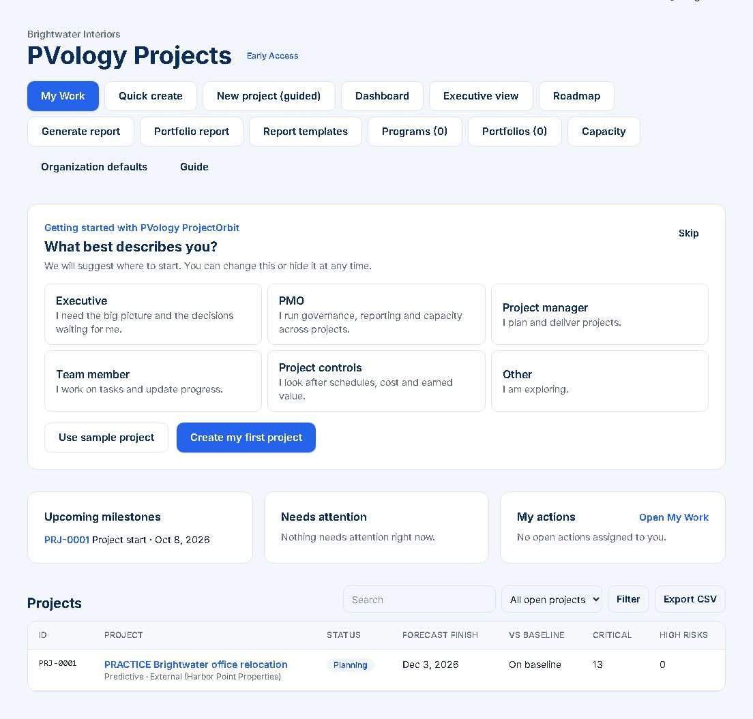The height and width of the screenshot is (719, 753).
Task: Choose the Project manager role card
Action: pyautogui.click(x=600, y=314)
